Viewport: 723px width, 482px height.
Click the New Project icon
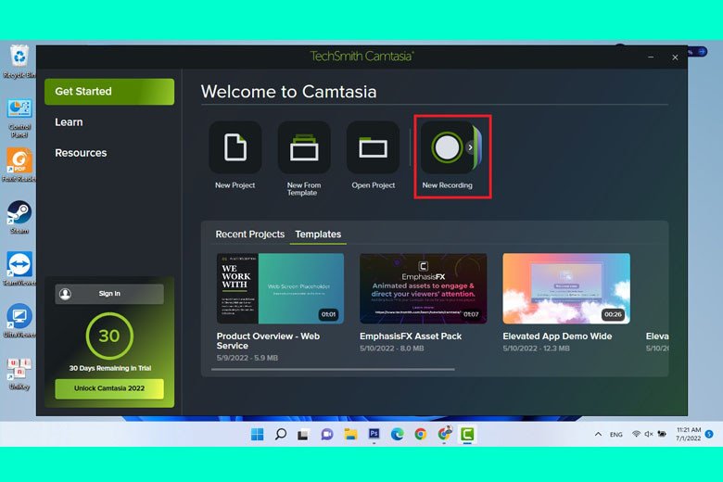(x=235, y=147)
